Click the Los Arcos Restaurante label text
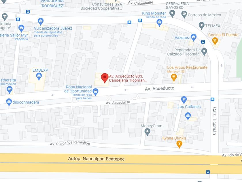 click(187, 68)
